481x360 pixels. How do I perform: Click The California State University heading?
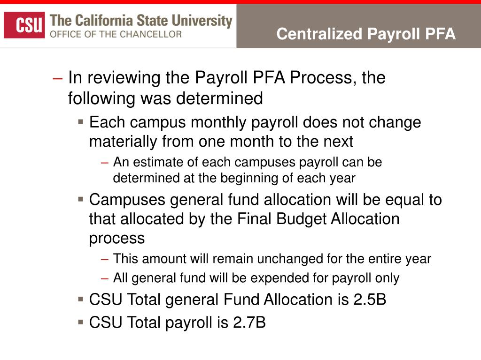pyautogui.click(x=141, y=21)
